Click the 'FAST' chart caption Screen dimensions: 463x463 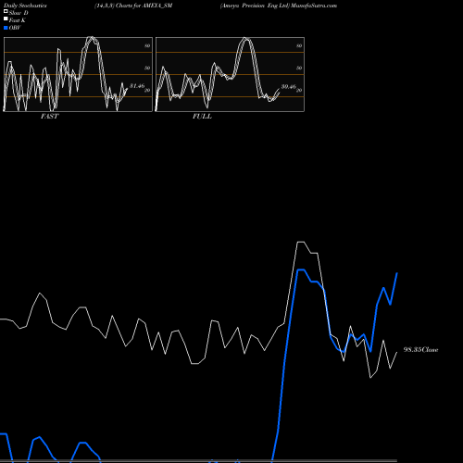tap(49, 117)
